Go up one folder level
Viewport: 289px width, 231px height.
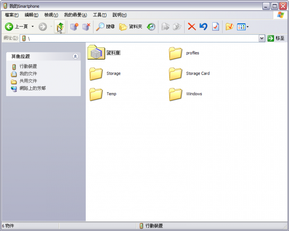[60, 27]
